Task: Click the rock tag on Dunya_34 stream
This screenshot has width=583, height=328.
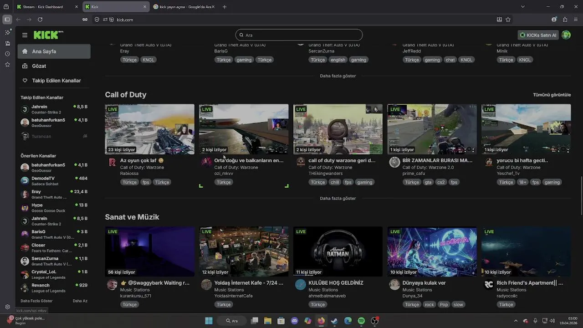Action: (429, 305)
